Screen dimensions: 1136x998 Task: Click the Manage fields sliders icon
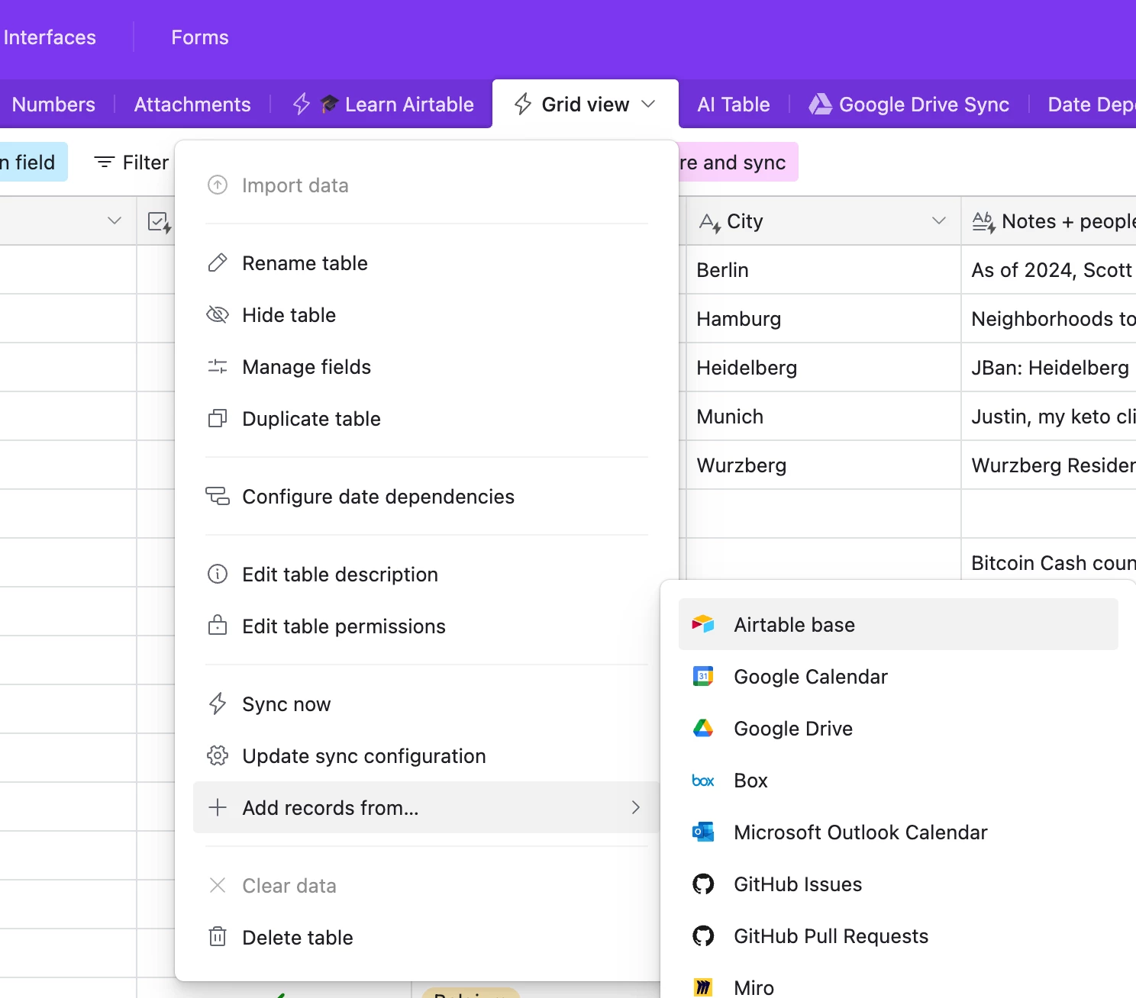click(218, 366)
